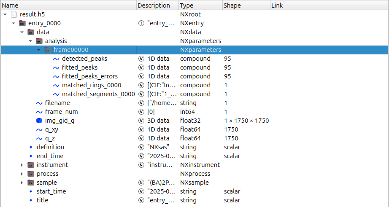Click the "int64" type cell
389x207 pixels.
point(187,112)
